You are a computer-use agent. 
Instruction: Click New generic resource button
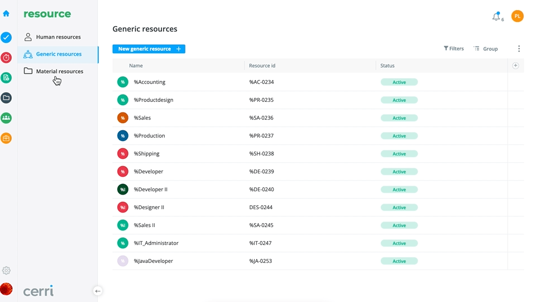point(149,49)
